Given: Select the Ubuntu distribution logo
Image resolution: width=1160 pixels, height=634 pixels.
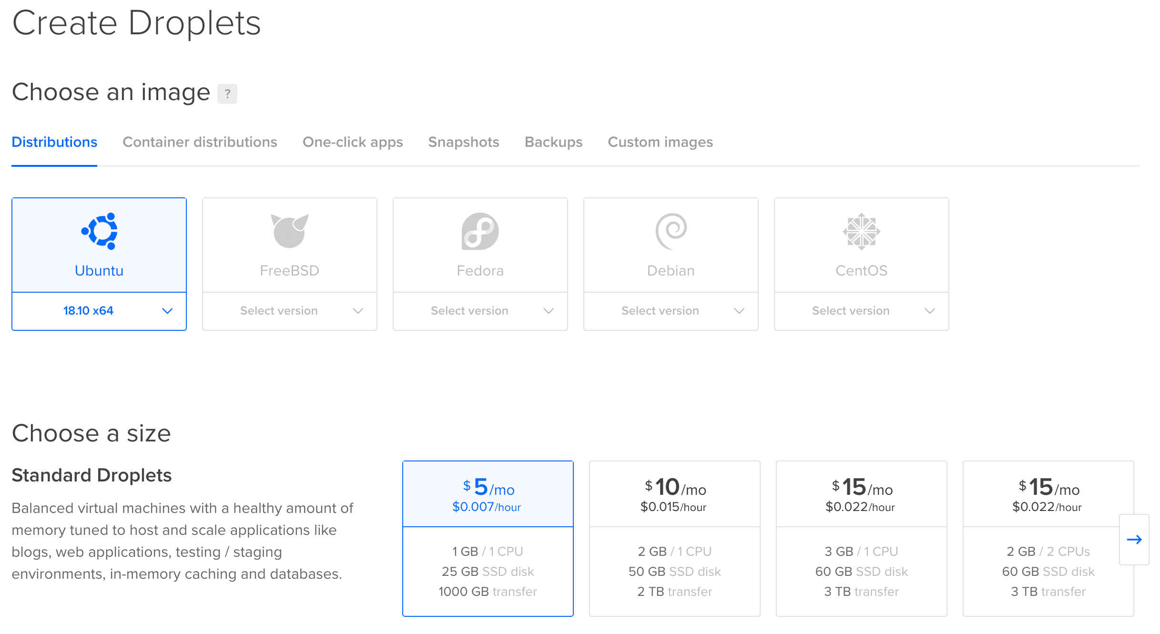Looking at the screenshot, I should 99,231.
